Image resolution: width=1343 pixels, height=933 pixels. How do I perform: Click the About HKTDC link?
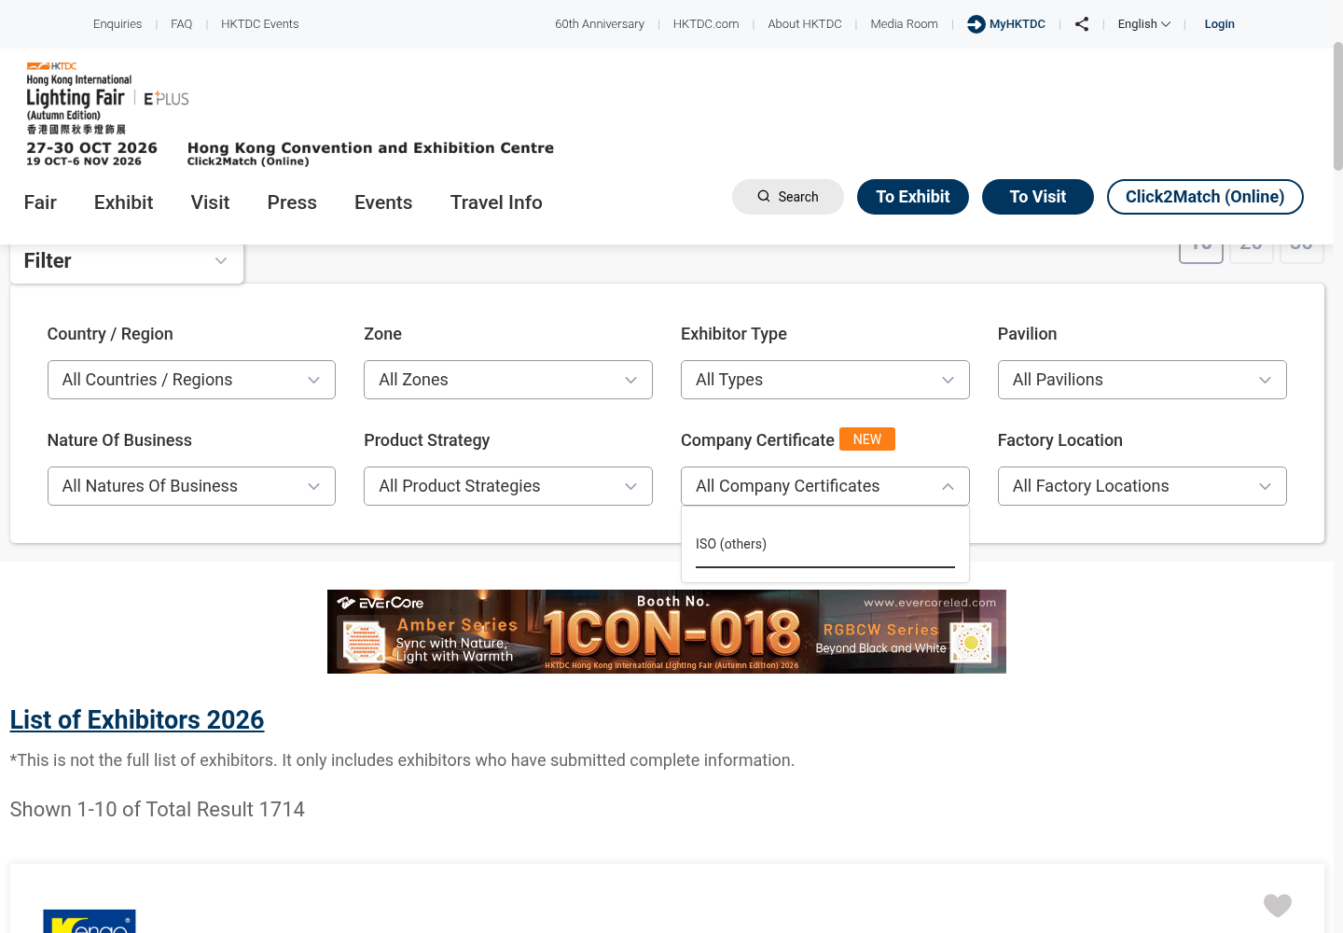(805, 24)
